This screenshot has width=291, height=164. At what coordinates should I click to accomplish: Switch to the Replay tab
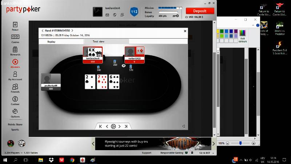point(61,42)
